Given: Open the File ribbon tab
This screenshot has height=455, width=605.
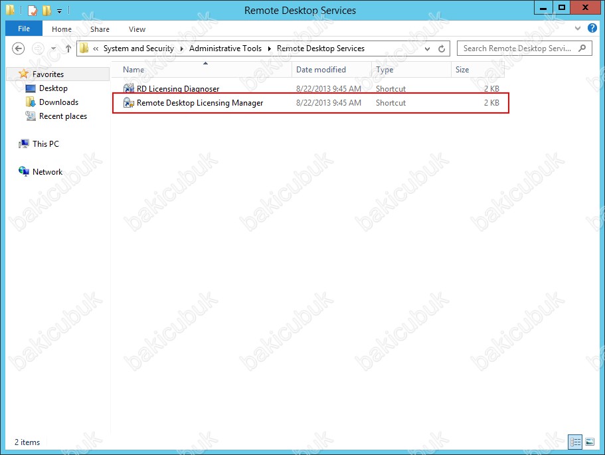Looking at the screenshot, I should [23, 29].
